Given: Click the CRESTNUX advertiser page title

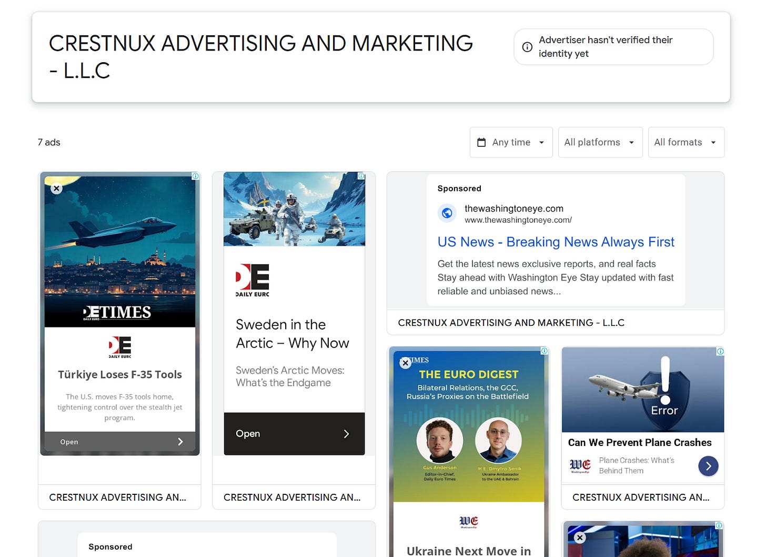Looking at the screenshot, I should coord(261,57).
